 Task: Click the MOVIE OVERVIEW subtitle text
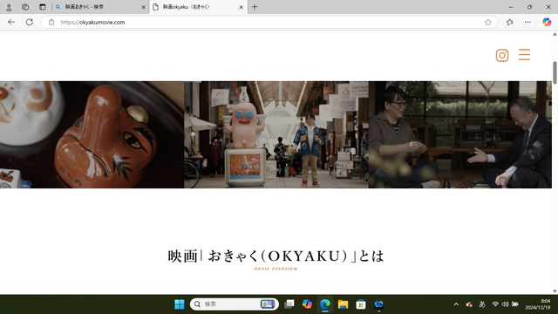coord(276,269)
